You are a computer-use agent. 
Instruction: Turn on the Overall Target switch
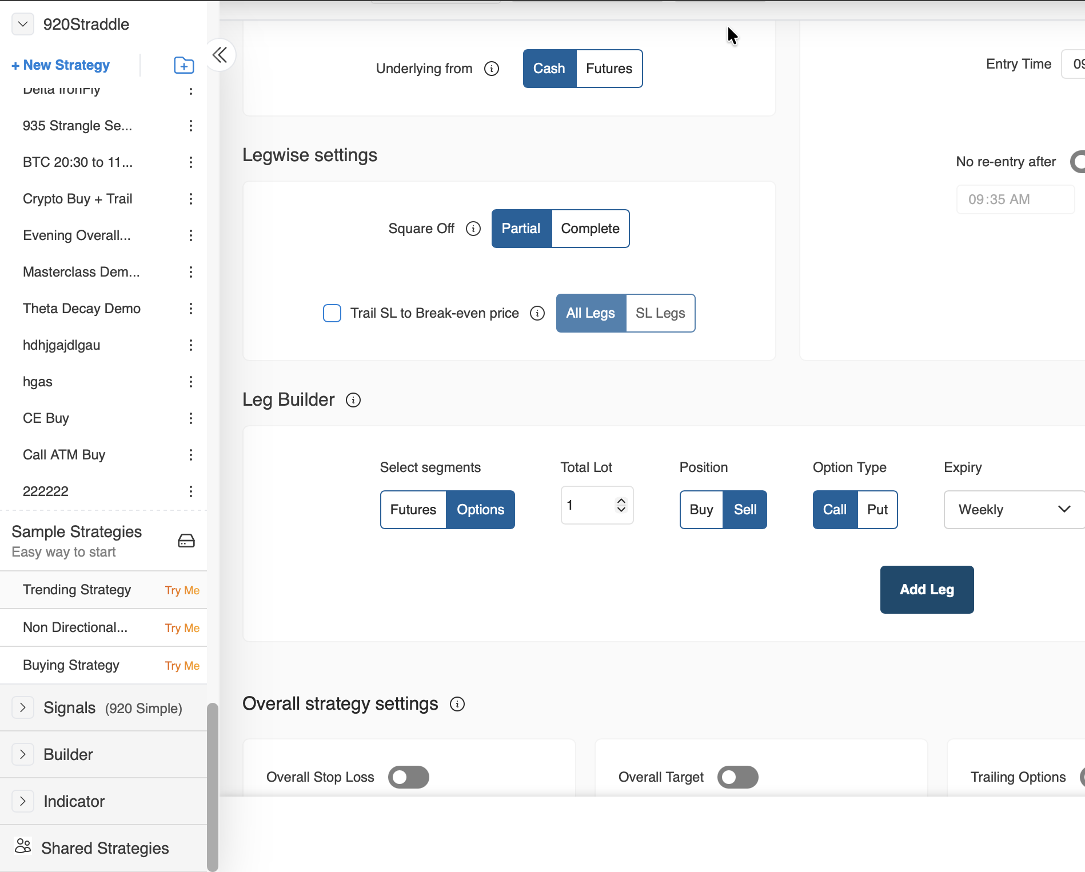(x=737, y=777)
